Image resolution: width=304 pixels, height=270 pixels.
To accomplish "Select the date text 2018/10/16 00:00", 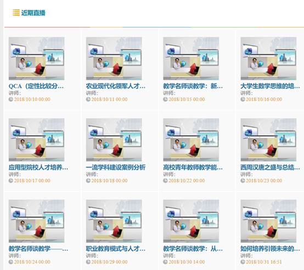I will pyautogui.click(x=264, y=99).
